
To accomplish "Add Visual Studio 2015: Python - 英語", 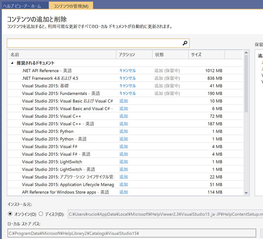I will (x=124, y=139).
